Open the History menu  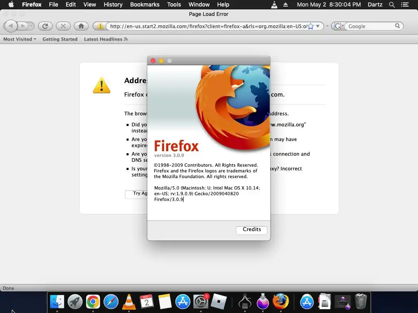click(113, 4)
